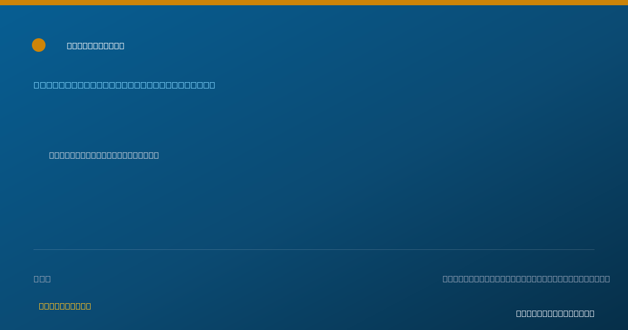Click the indented body text line

pyautogui.click(x=104, y=155)
